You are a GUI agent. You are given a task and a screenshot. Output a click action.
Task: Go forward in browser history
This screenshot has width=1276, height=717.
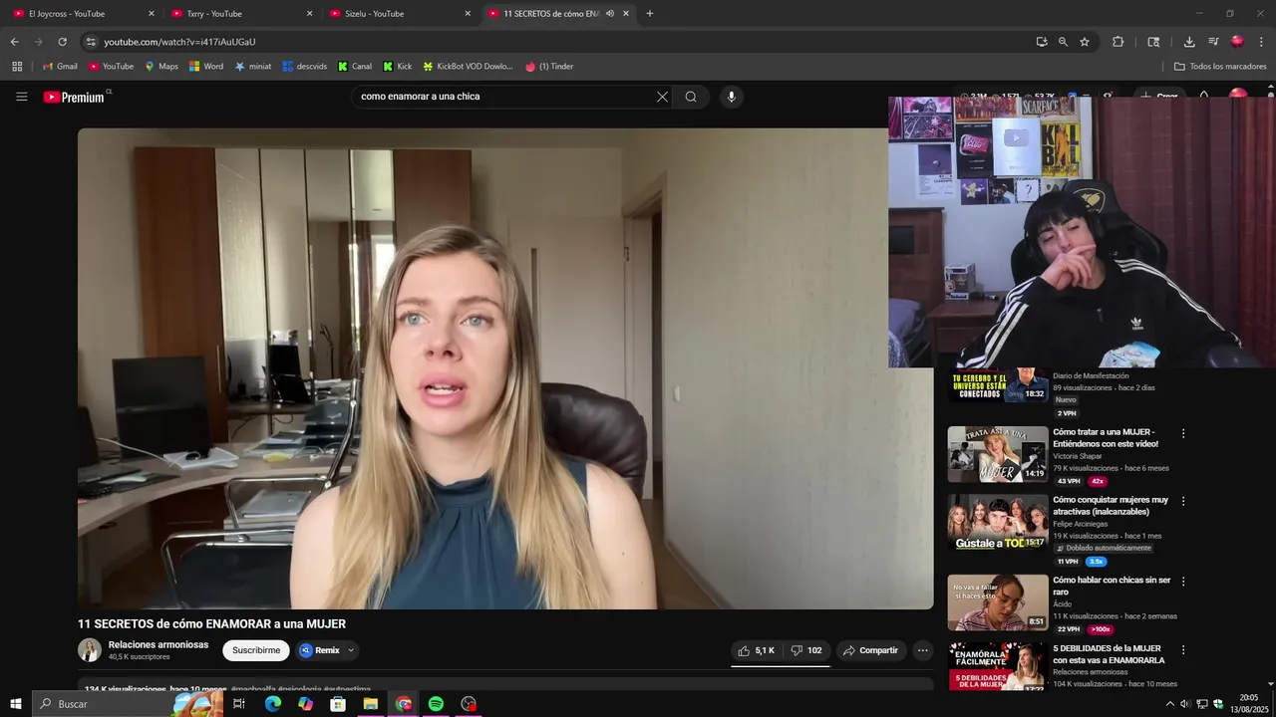pyautogui.click(x=38, y=42)
